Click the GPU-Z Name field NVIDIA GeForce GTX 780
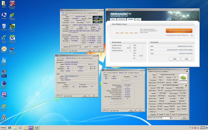 point(168,75)
